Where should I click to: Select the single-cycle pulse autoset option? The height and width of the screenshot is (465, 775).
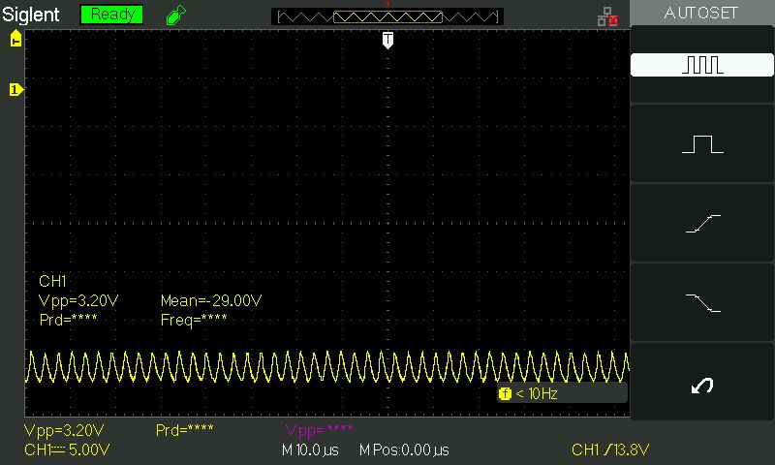701,143
